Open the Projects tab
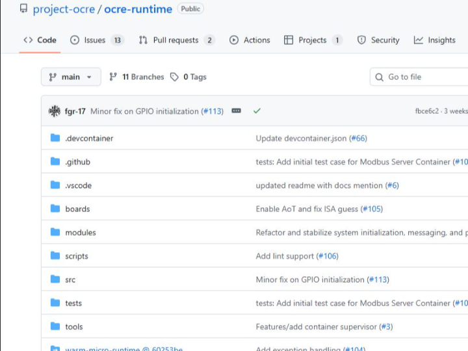The image size is (468, 351). (313, 40)
